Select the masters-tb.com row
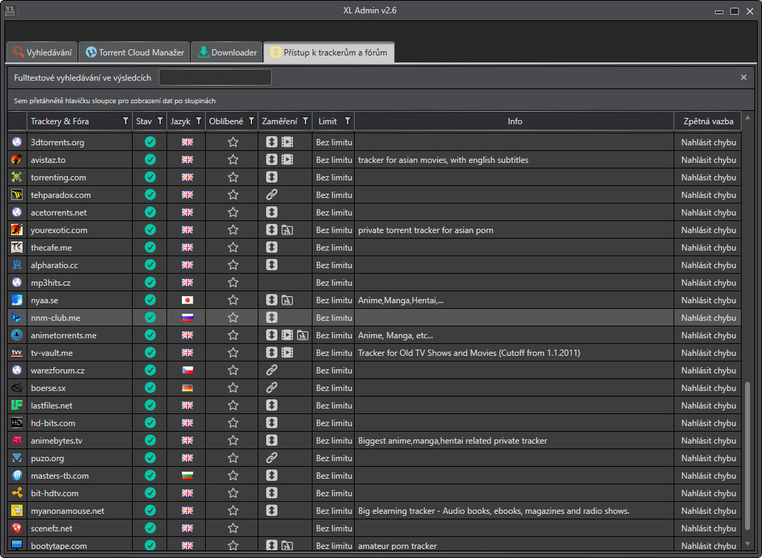The height and width of the screenshot is (558, 762). pos(374,475)
